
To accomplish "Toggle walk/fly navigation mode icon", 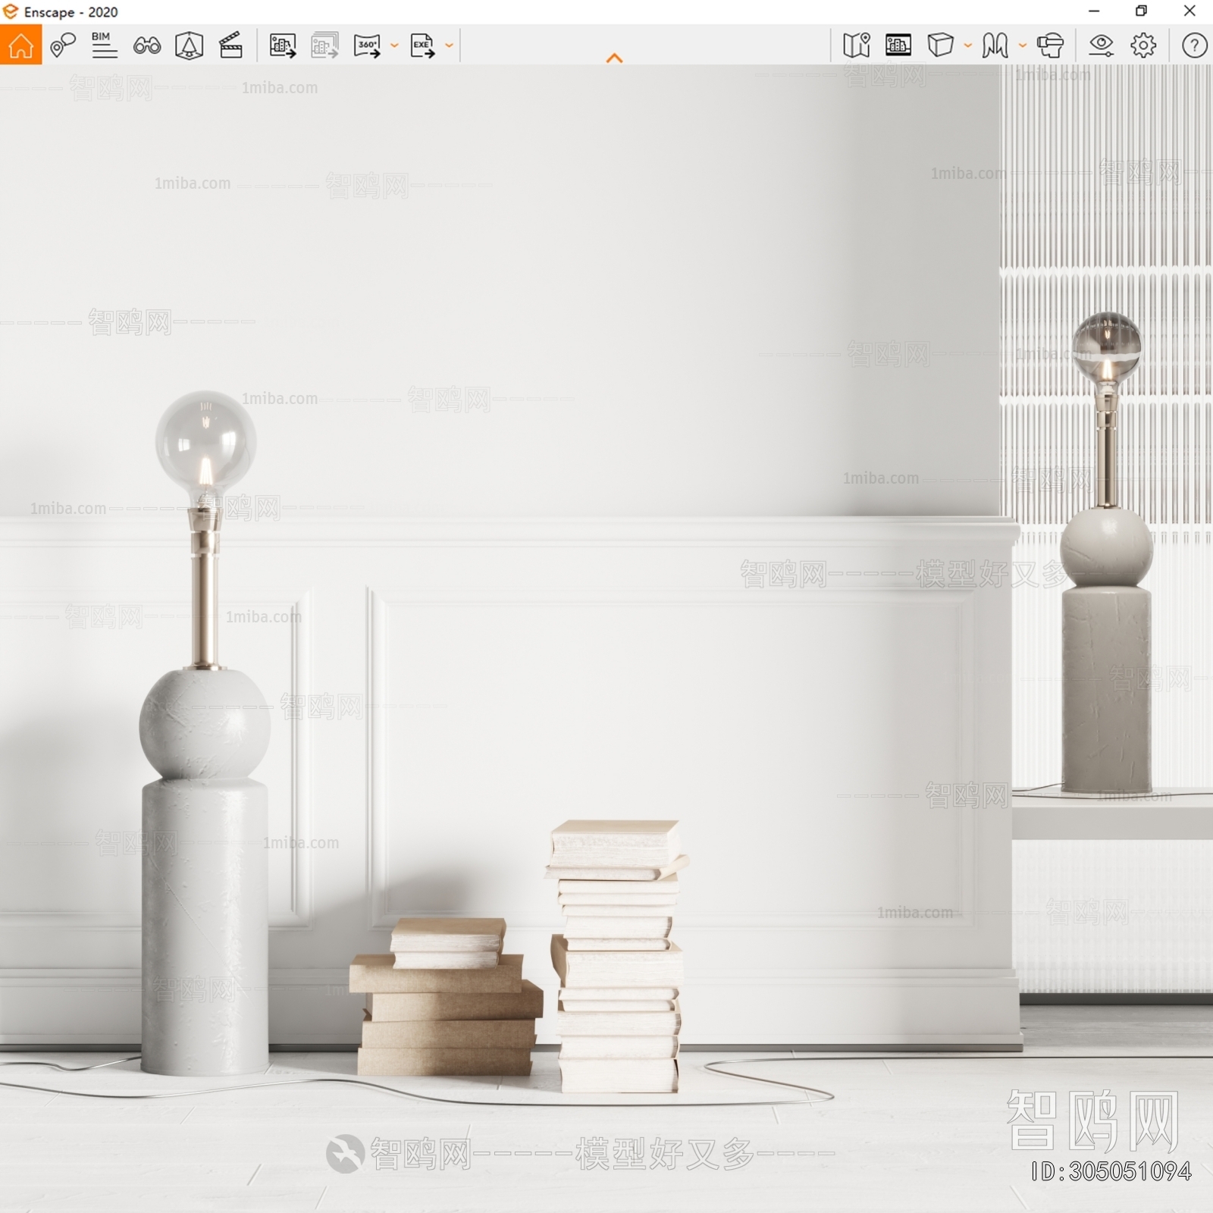I will click(995, 45).
